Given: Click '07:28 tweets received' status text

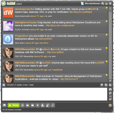Looking at the screenshot, I should [12, 110].
